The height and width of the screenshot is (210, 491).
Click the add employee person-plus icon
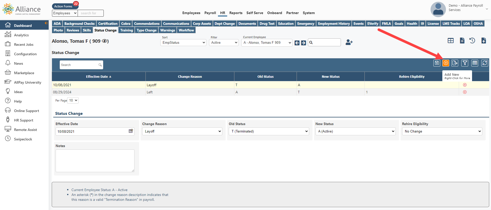[x=349, y=42]
